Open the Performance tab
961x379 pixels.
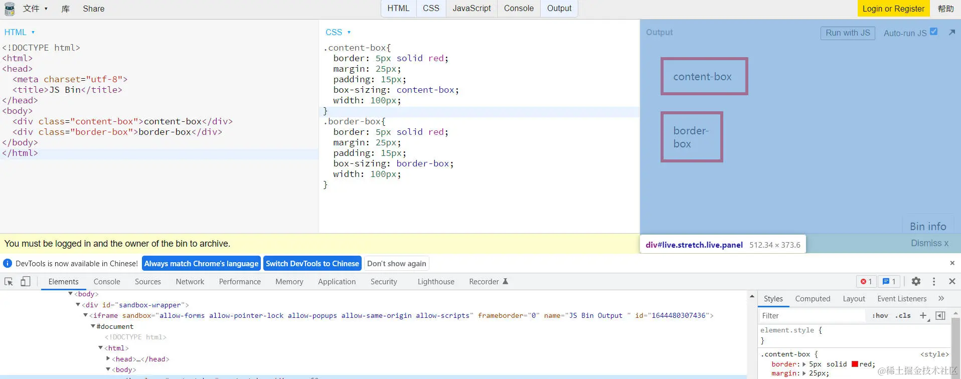click(240, 282)
